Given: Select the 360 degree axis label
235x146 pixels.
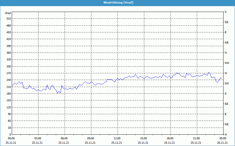Looking at the screenshot, I should tap(8, 53).
